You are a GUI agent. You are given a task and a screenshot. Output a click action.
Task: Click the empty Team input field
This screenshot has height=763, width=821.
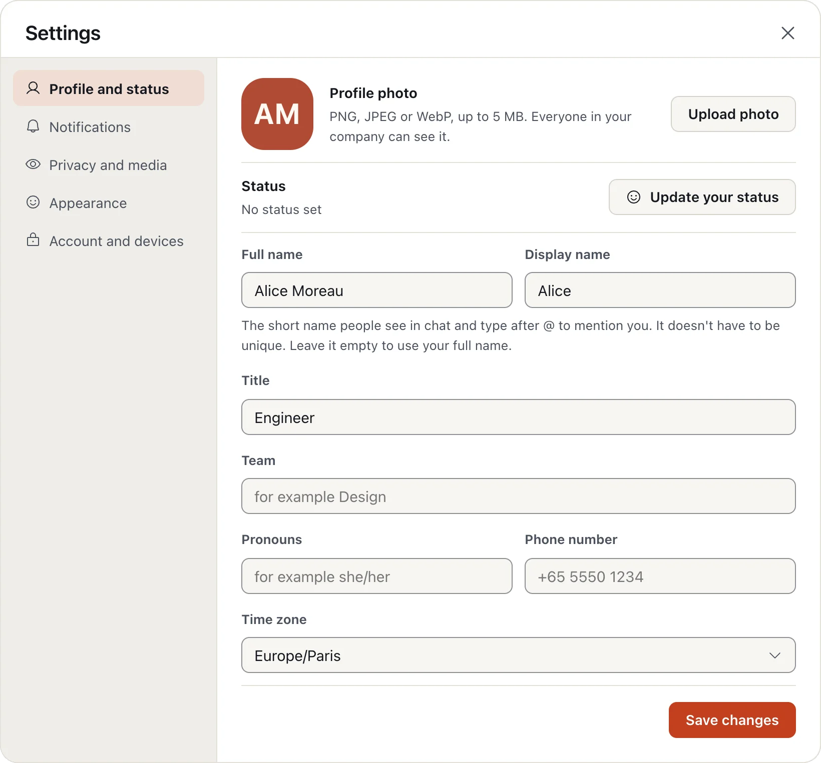pyautogui.click(x=519, y=496)
